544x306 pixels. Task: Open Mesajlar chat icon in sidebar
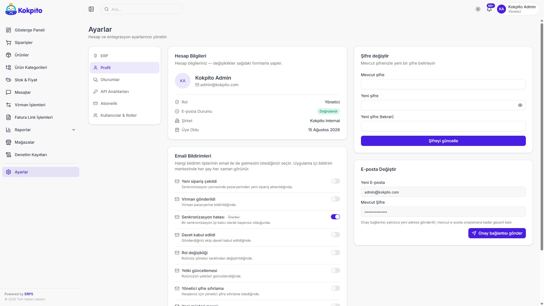pos(8,92)
